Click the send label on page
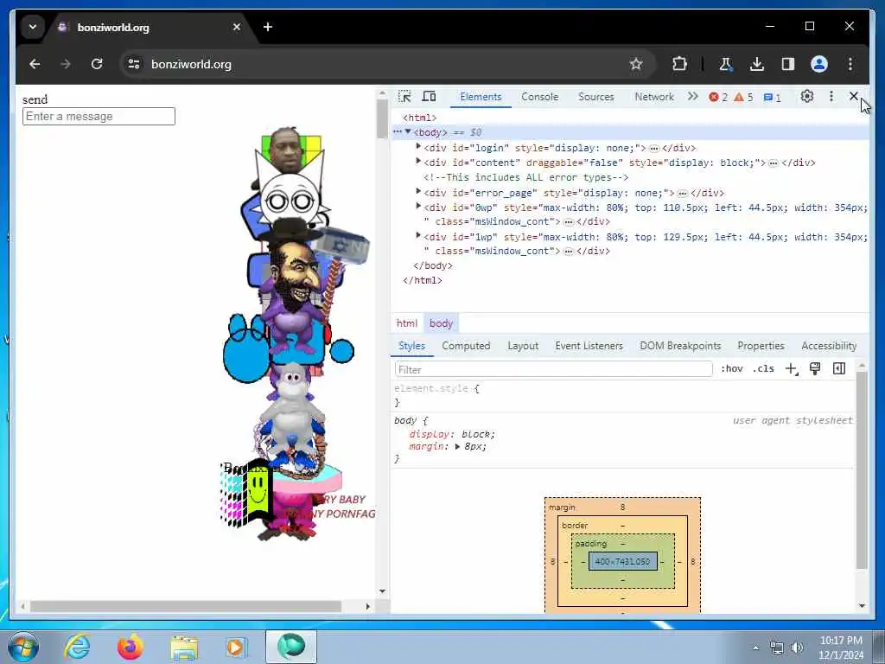885x664 pixels. click(x=35, y=99)
